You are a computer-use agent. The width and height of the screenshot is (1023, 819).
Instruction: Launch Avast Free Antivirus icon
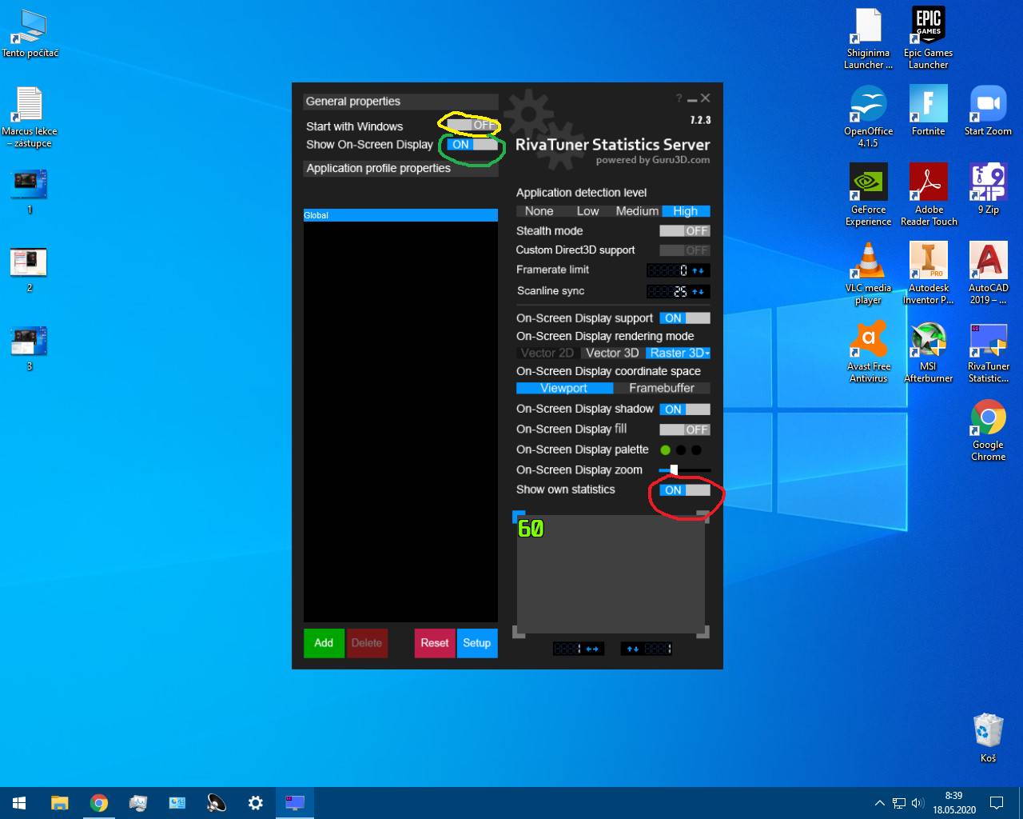click(x=868, y=352)
